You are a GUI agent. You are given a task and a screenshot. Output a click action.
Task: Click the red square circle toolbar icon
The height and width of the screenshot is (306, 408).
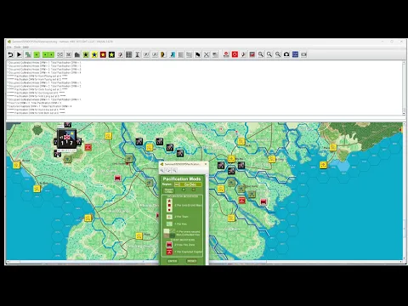235,54
